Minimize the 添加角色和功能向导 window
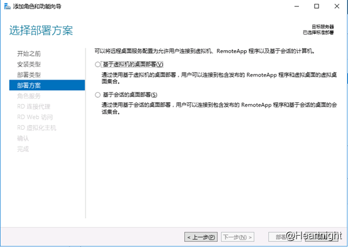348x247 pixels. [x=296, y=6]
